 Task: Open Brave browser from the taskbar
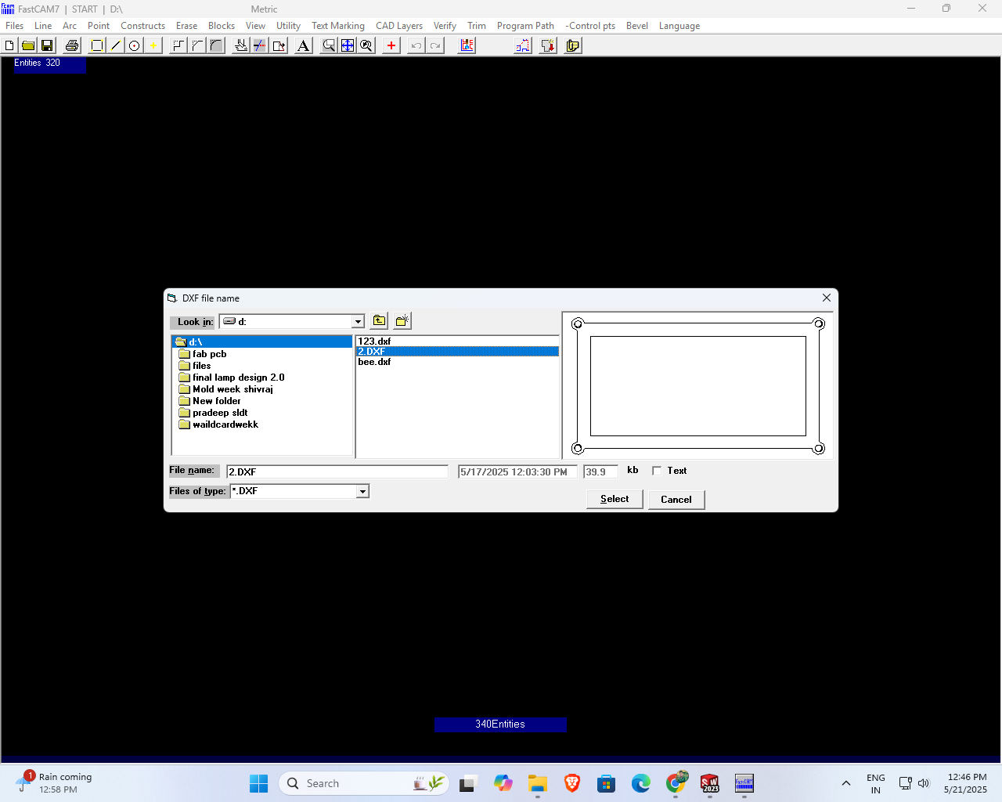click(572, 783)
